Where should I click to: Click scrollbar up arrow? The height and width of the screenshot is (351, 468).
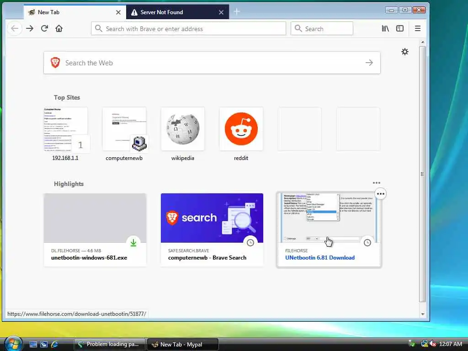pos(422,43)
